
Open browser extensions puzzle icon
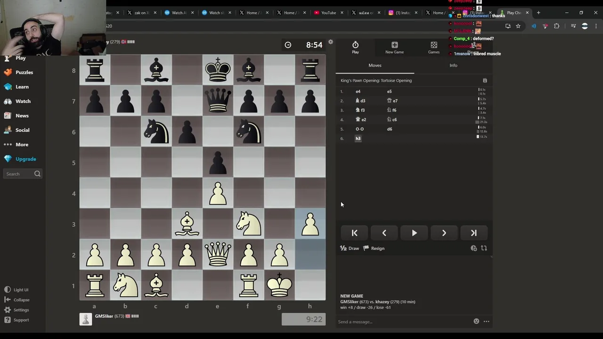click(x=557, y=26)
